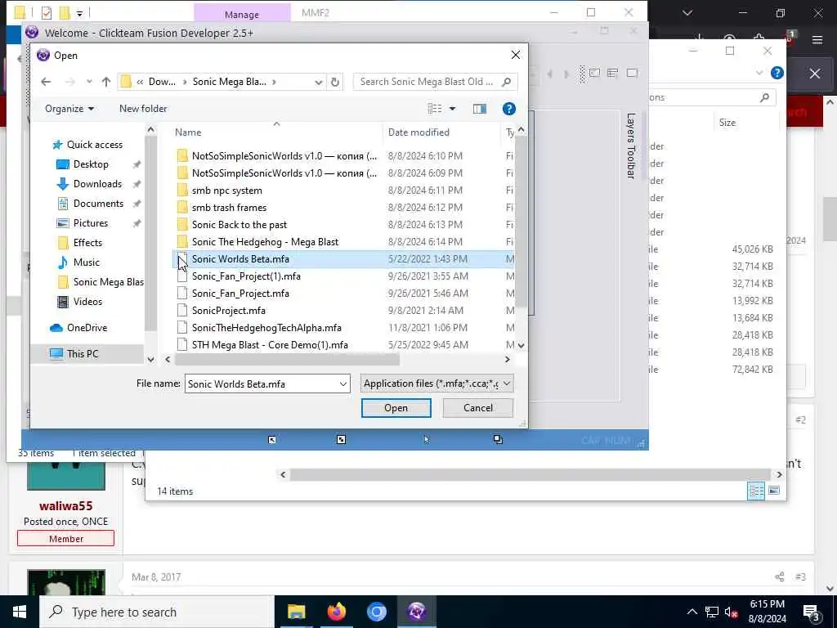Open the waliwa55 forum profile link
The height and width of the screenshot is (628, 837).
(x=65, y=506)
